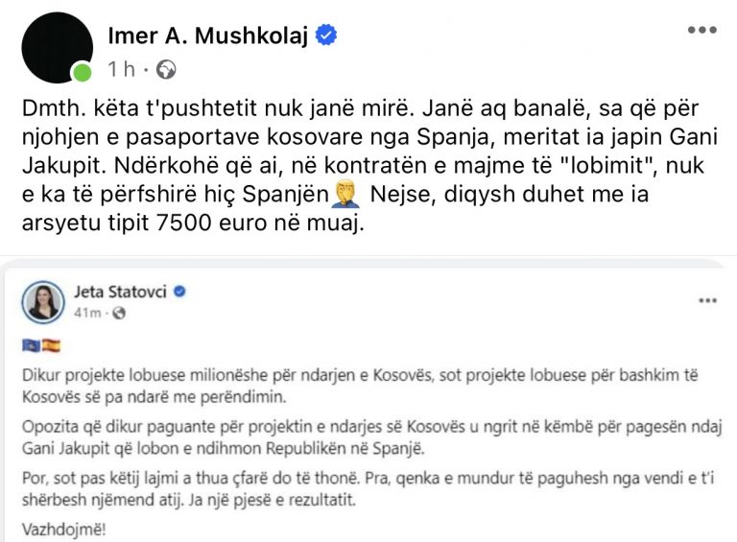This screenshot has height=542, width=737.
Task: Open the '1 h' post timestamp
Action: [122, 68]
